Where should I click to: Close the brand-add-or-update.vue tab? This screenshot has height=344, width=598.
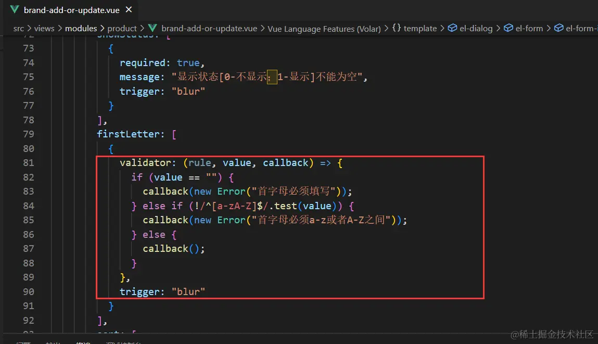click(129, 9)
